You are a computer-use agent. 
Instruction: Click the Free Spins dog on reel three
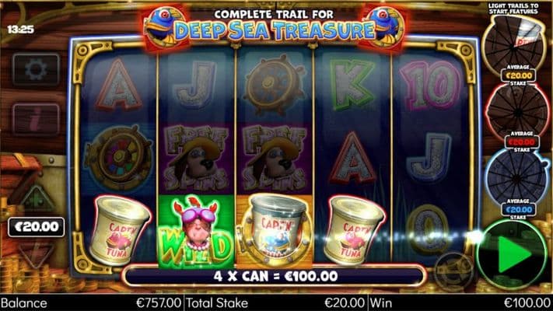tap(275, 159)
